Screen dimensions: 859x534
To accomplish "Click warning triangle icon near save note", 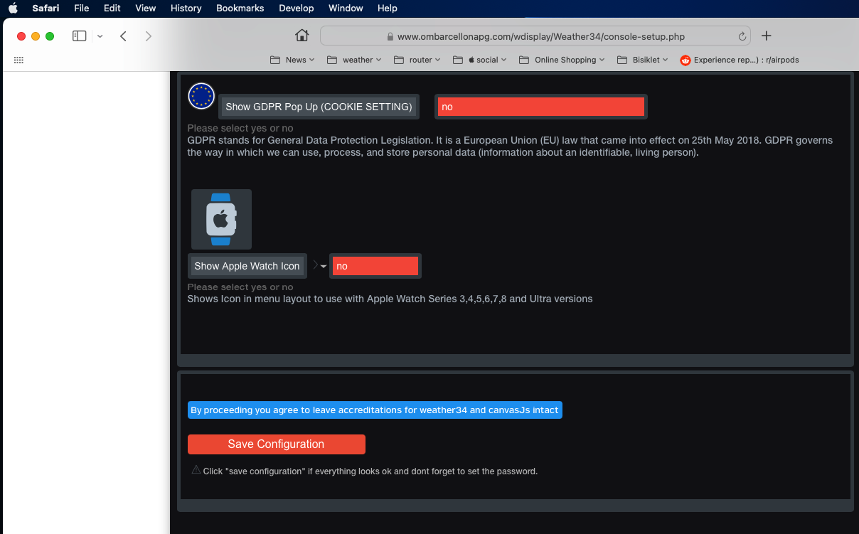I will [x=196, y=469].
